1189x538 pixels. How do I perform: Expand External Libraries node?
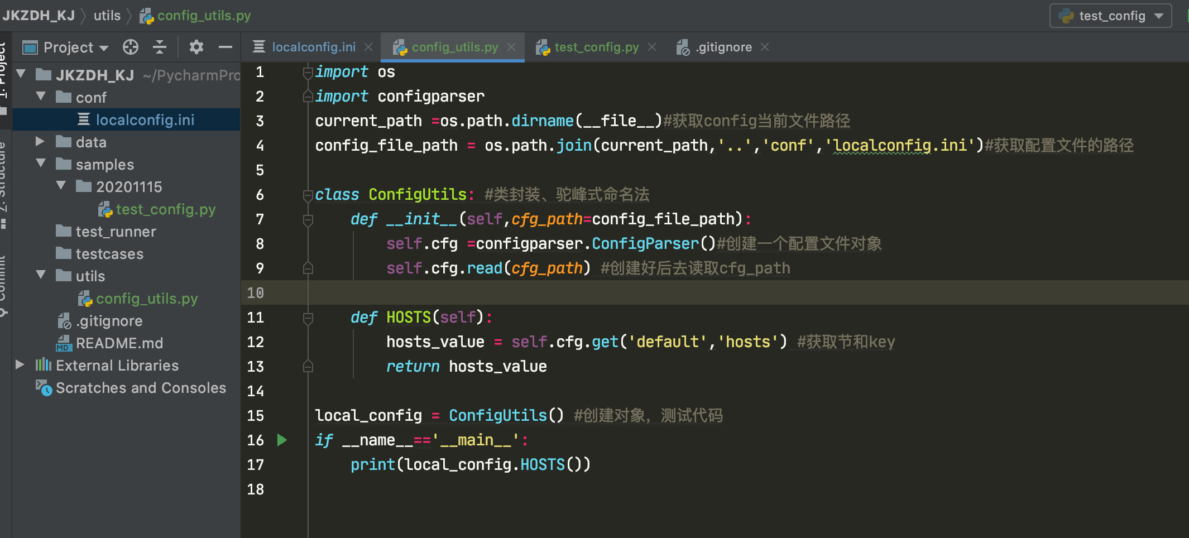pos(20,365)
